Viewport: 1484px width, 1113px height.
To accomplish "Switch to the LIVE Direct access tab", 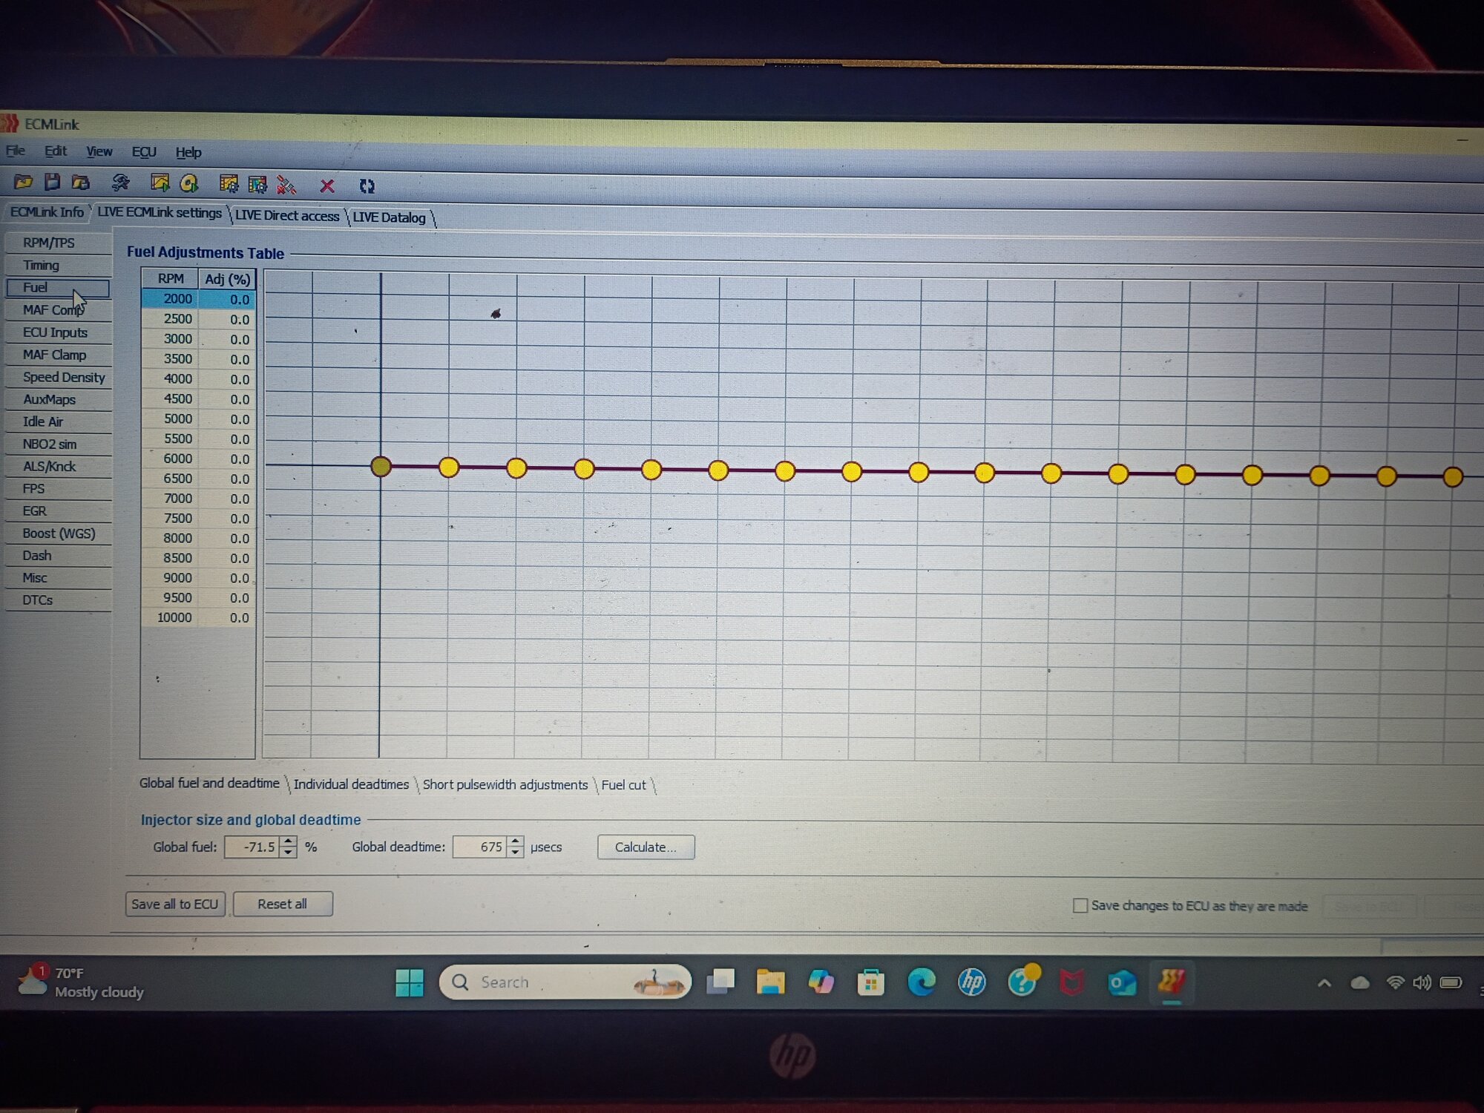I will click(x=287, y=216).
